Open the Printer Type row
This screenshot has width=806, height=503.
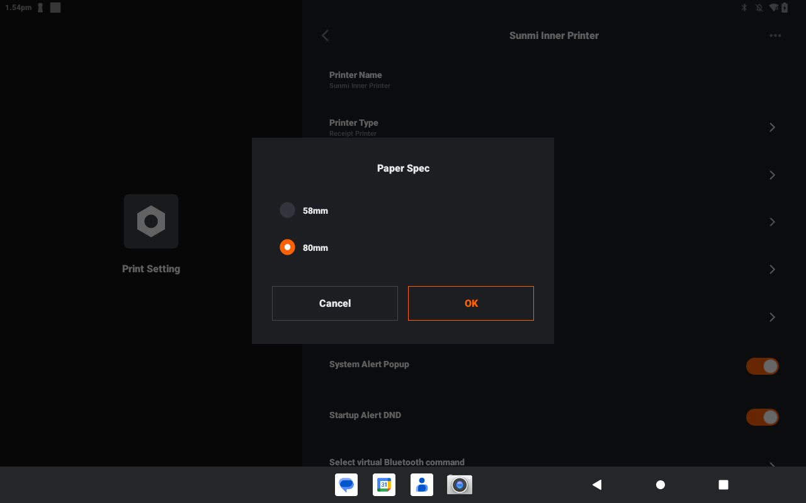[353, 127]
